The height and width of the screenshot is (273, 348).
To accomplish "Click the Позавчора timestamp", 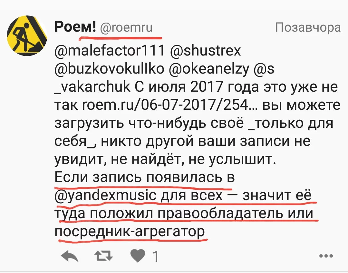I will (308, 28).
